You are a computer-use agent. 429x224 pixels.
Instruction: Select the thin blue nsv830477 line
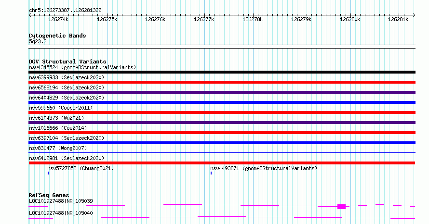click(222, 153)
